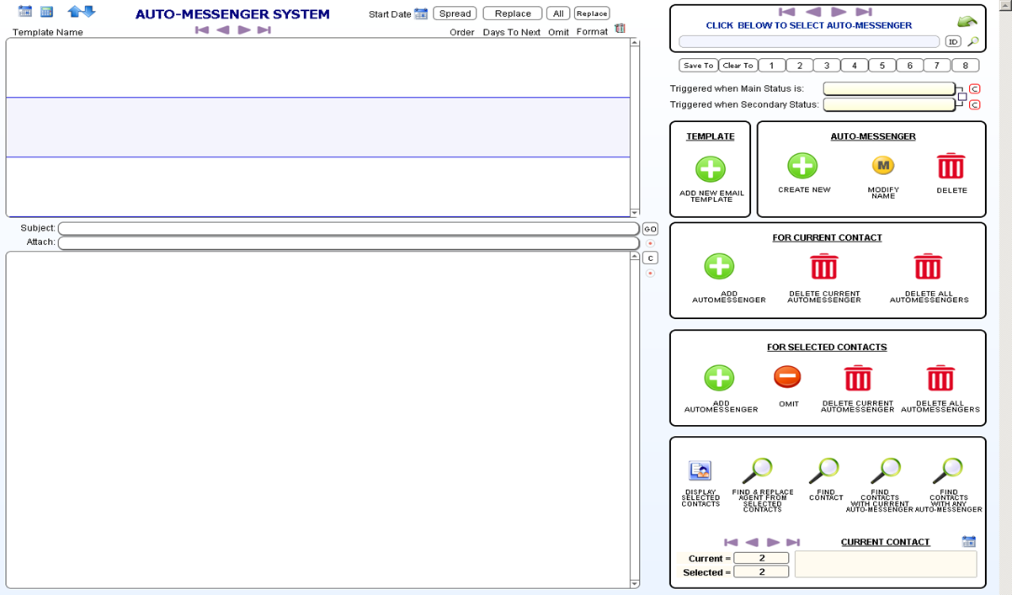
Task: Click the Modify Name icon
Action: [x=882, y=166]
